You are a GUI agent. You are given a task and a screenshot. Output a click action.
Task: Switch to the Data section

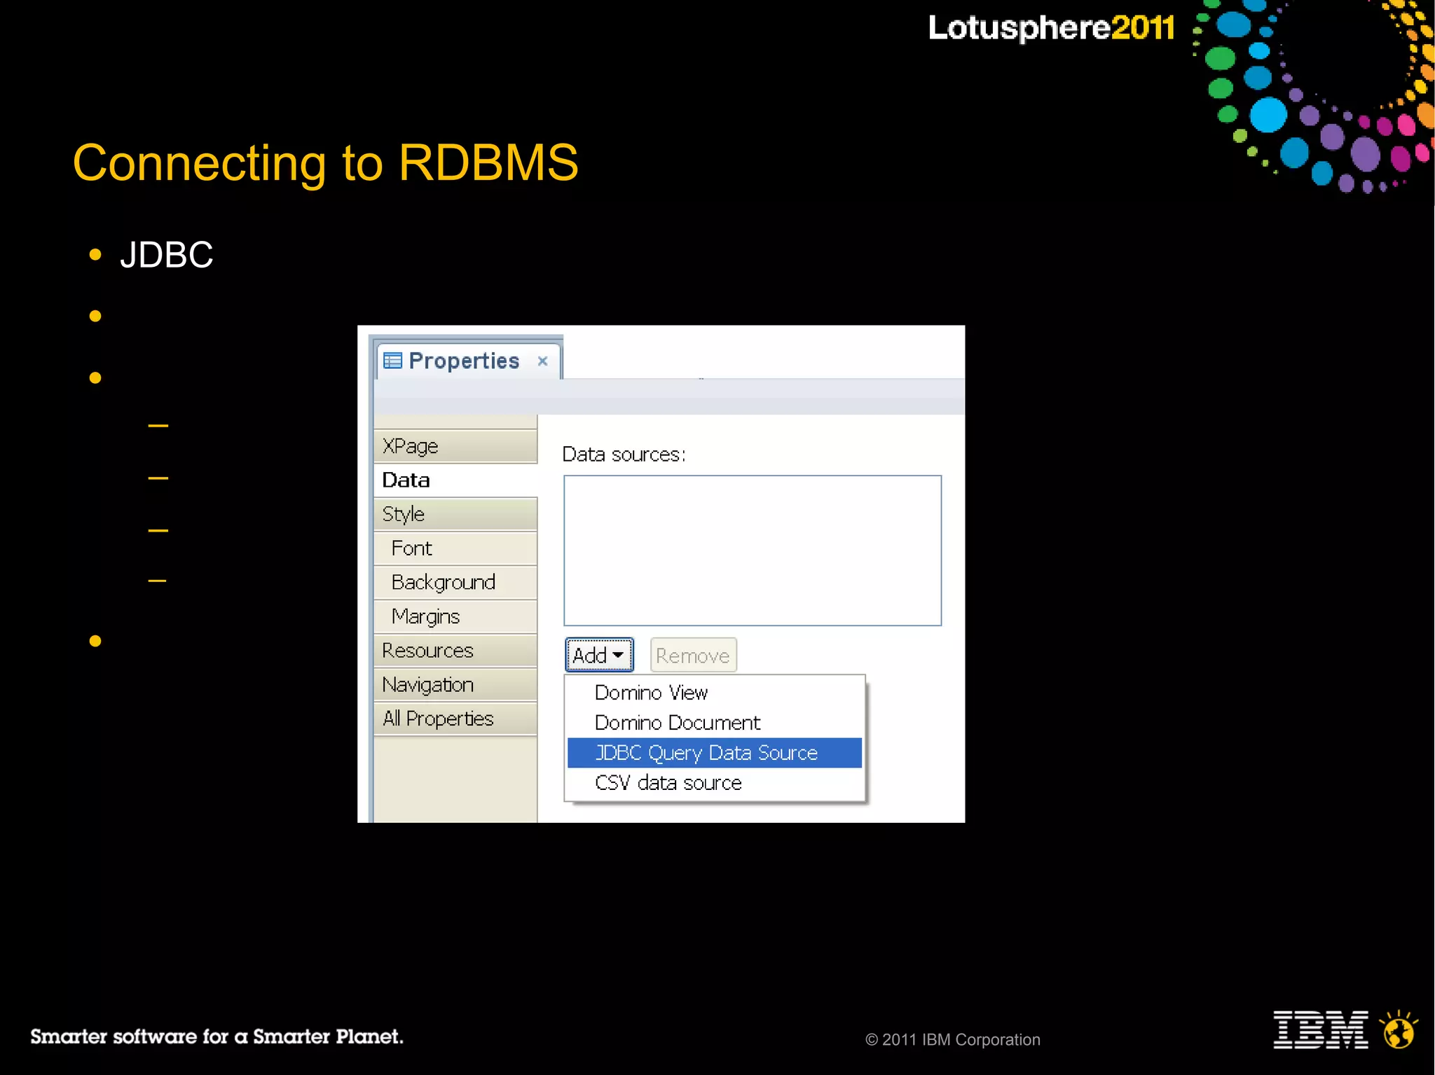pos(455,480)
